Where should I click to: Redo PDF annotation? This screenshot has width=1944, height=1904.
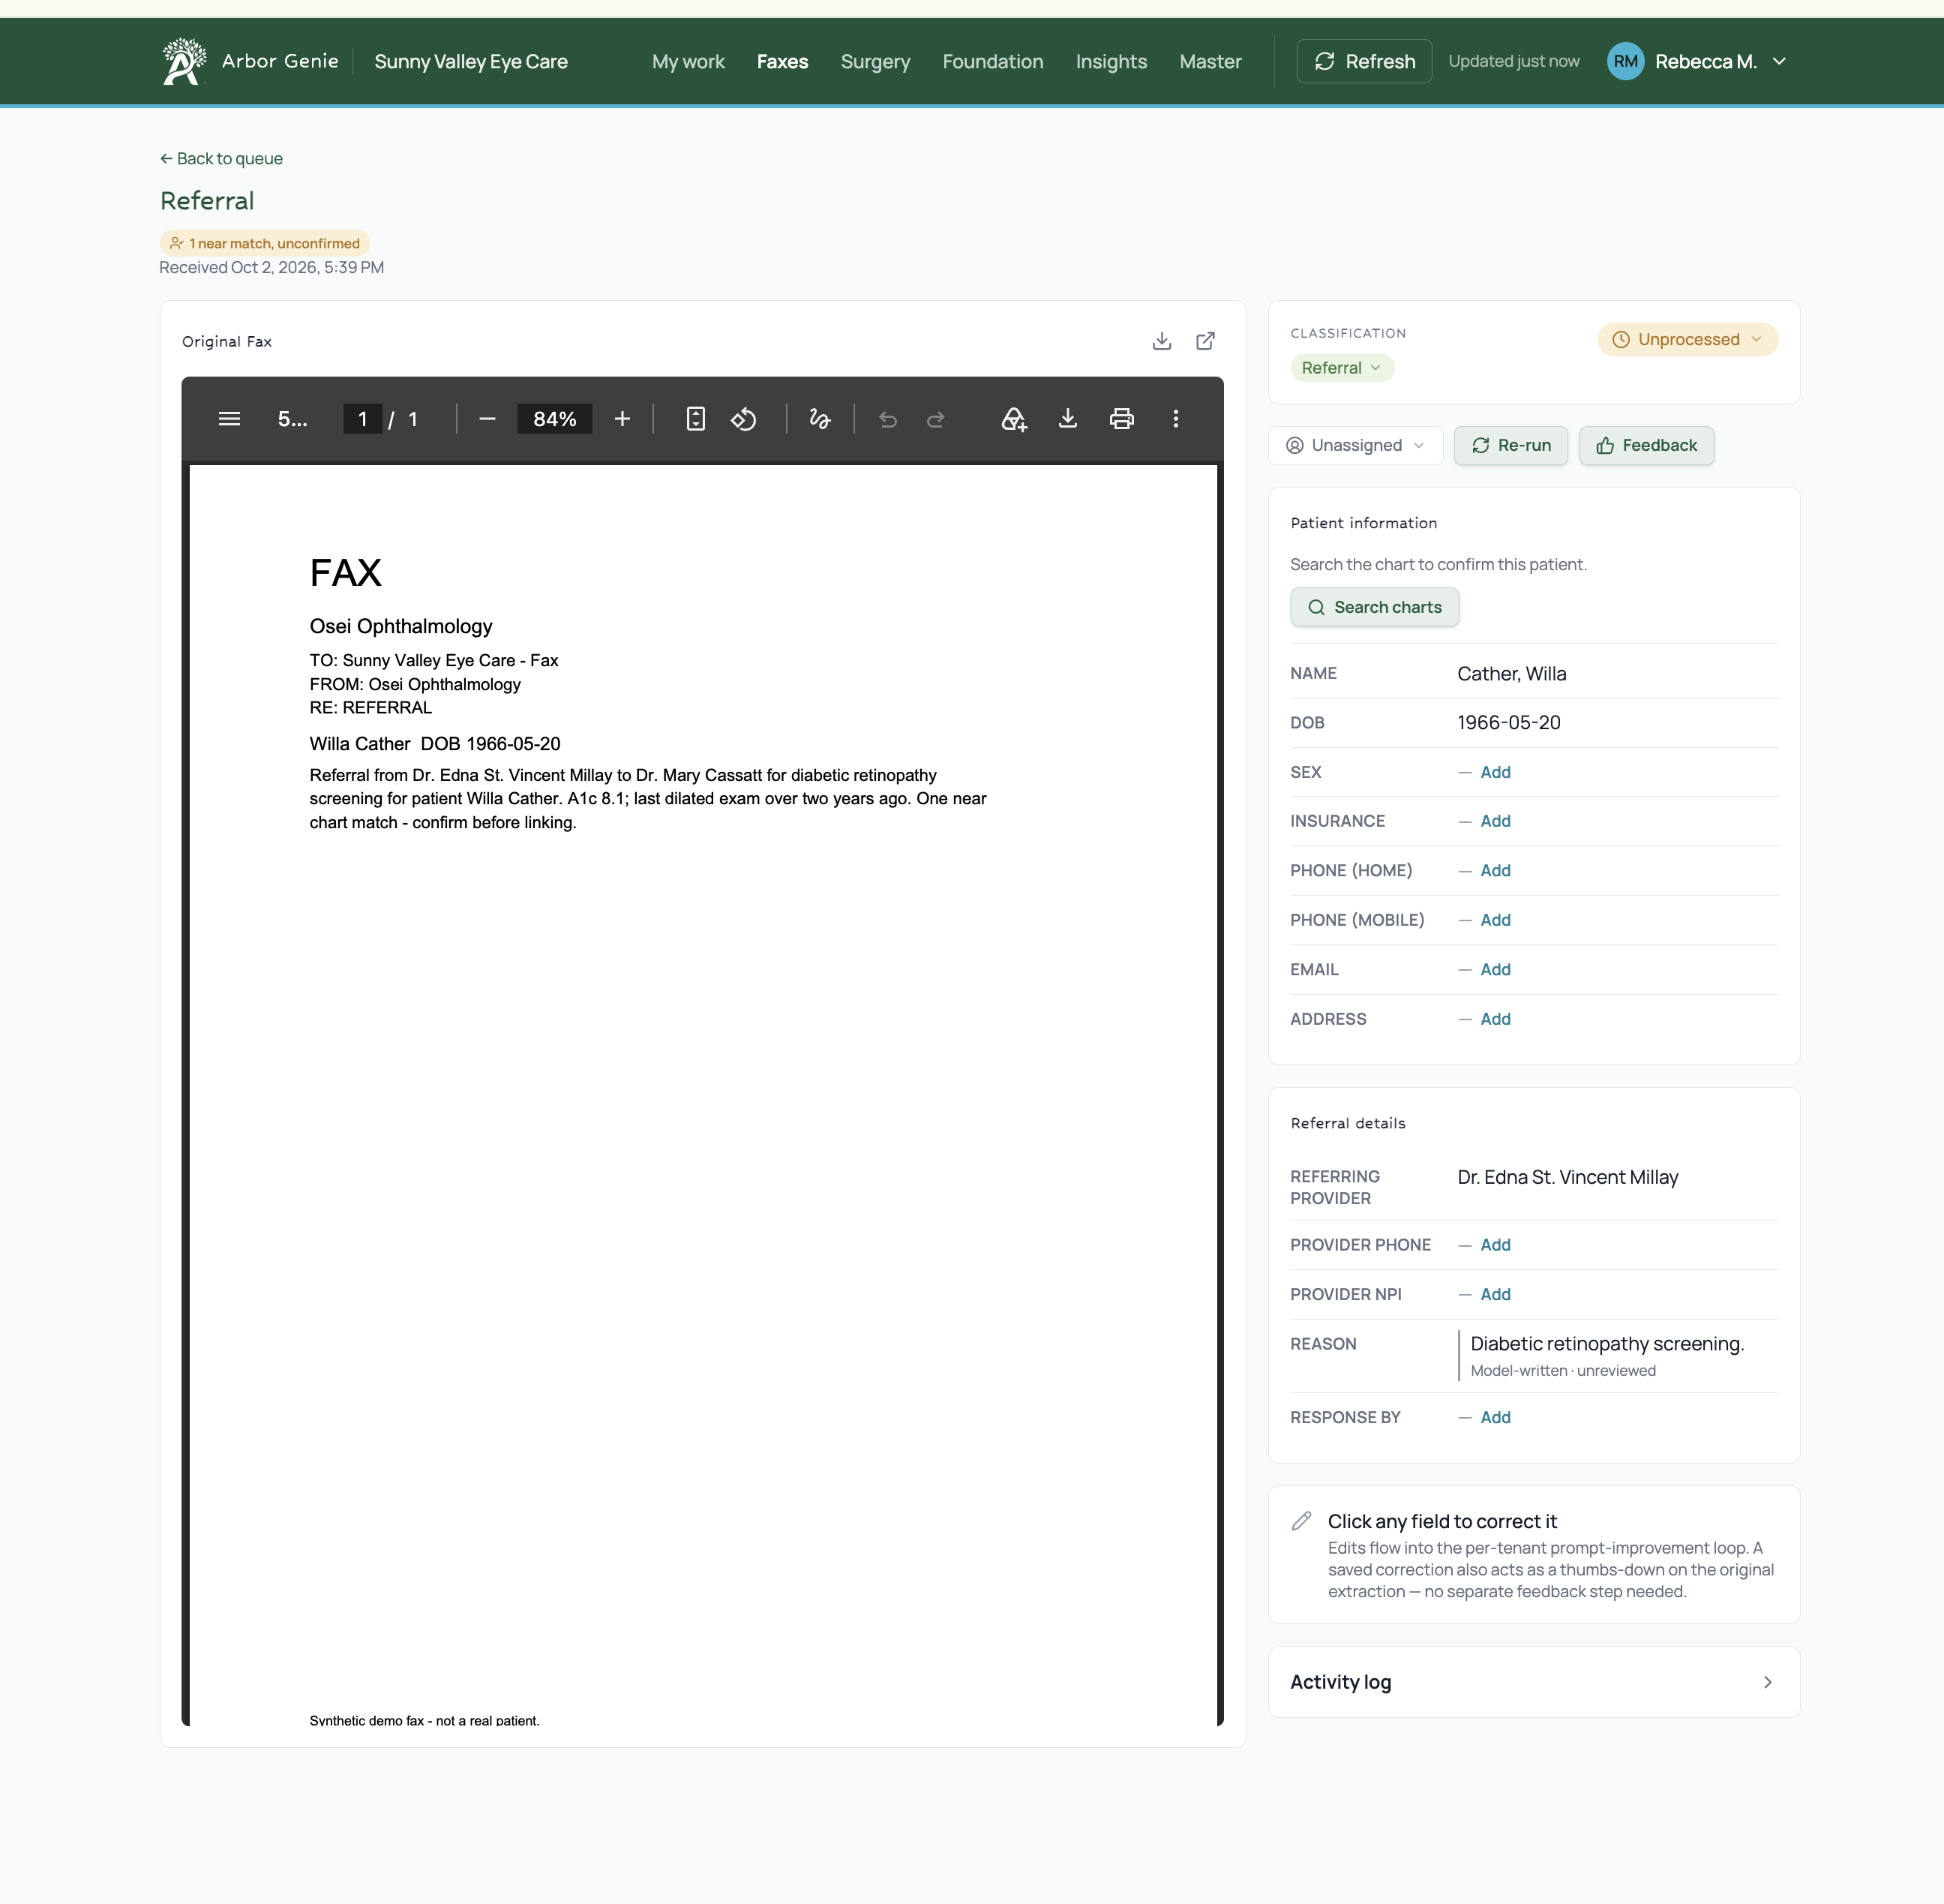point(935,419)
